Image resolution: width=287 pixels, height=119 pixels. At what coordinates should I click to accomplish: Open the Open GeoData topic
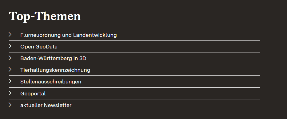39,47
